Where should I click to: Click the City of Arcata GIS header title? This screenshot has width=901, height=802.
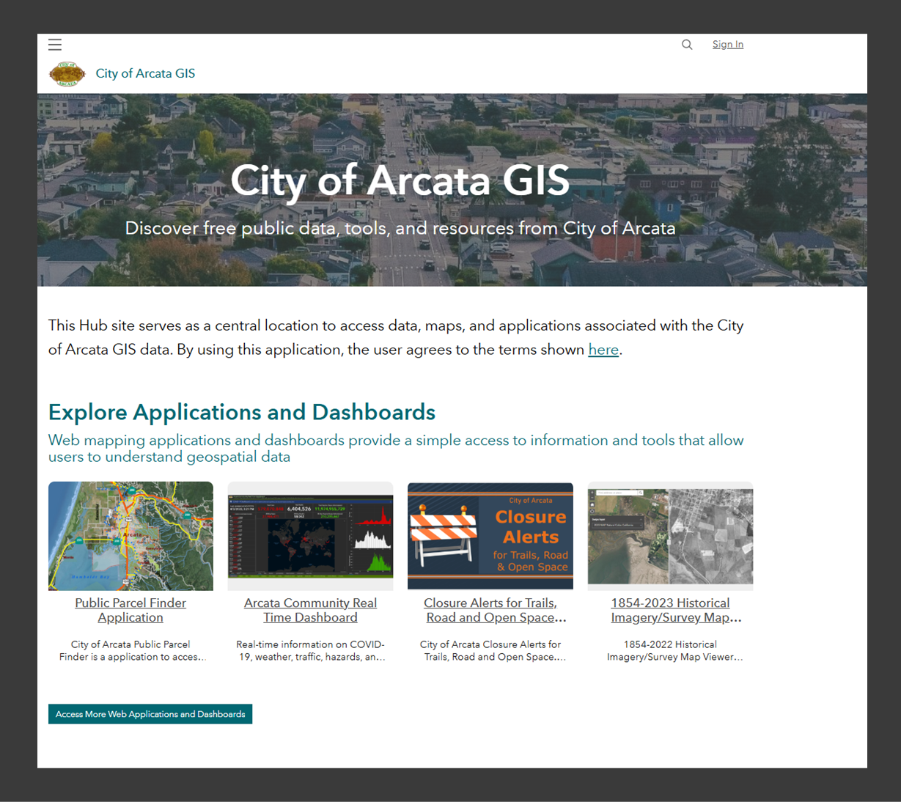[x=145, y=73]
